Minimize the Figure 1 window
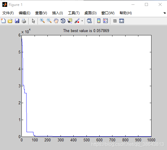 [133, 4]
